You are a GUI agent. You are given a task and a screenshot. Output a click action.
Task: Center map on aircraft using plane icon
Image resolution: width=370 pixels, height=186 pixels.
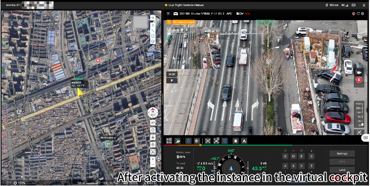153,137
